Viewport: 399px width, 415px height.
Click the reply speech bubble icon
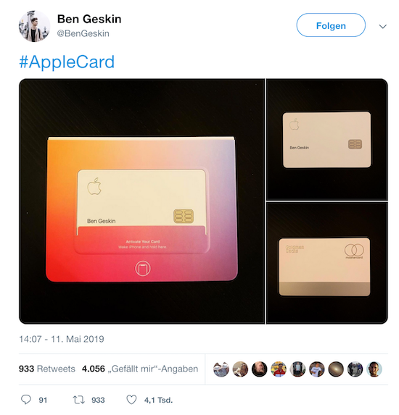(26, 400)
